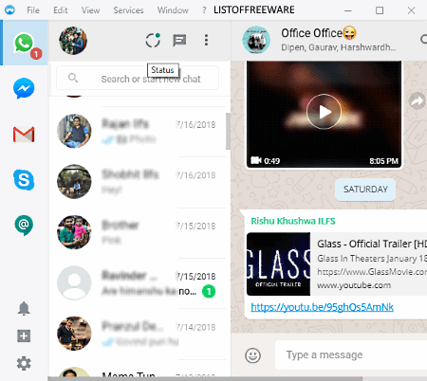Click the notifications bell icon
The width and height of the screenshot is (427, 381).
[x=24, y=308]
